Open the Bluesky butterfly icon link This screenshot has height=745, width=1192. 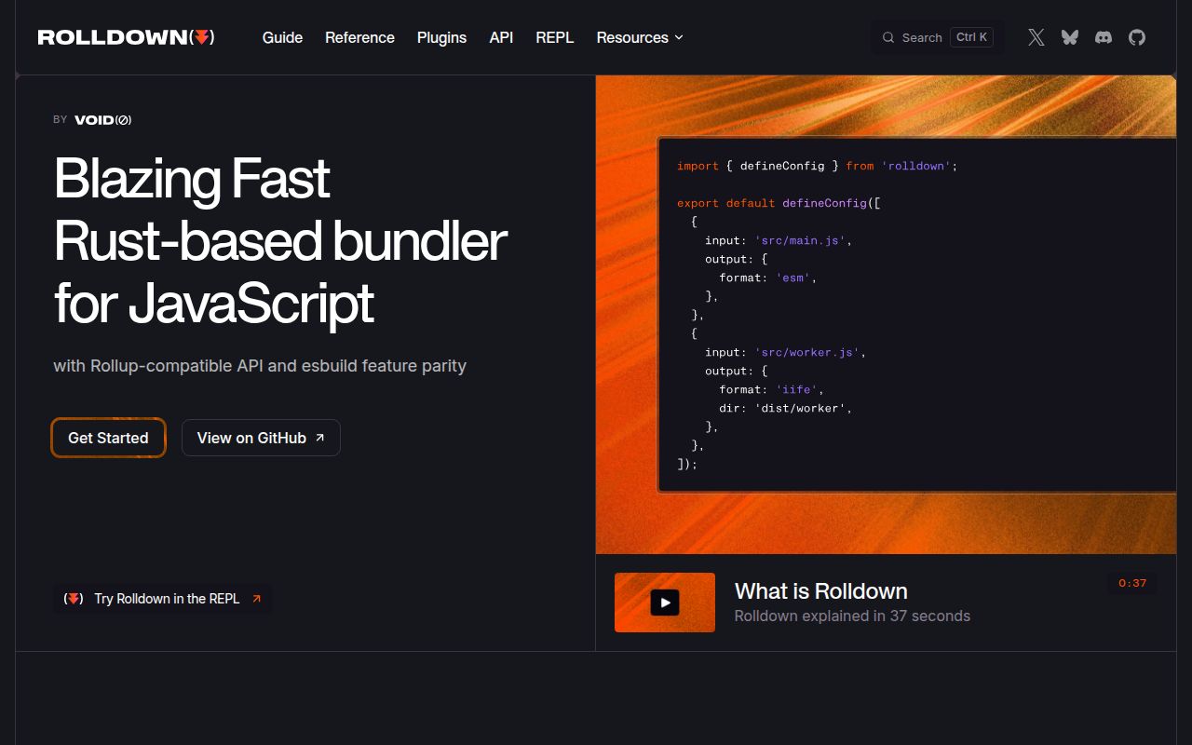[x=1070, y=37]
